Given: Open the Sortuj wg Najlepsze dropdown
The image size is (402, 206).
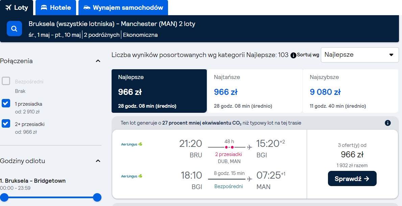Looking at the screenshot, I should [x=360, y=55].
